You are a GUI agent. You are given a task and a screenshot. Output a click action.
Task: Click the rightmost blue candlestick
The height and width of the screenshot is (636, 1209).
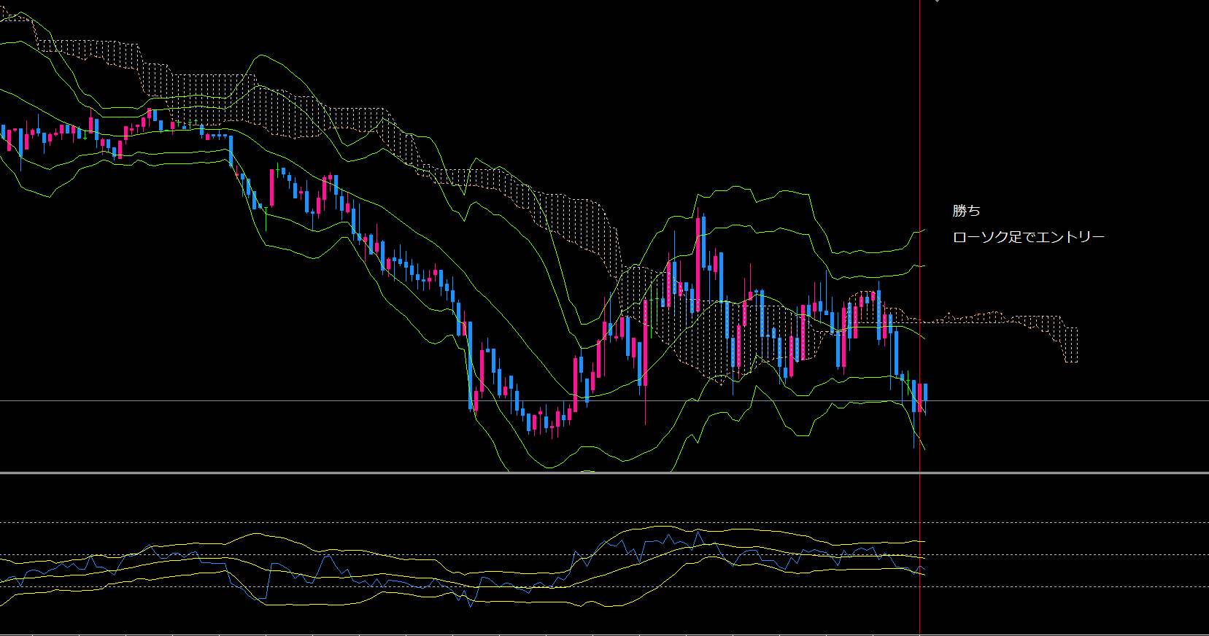[925, 398]
